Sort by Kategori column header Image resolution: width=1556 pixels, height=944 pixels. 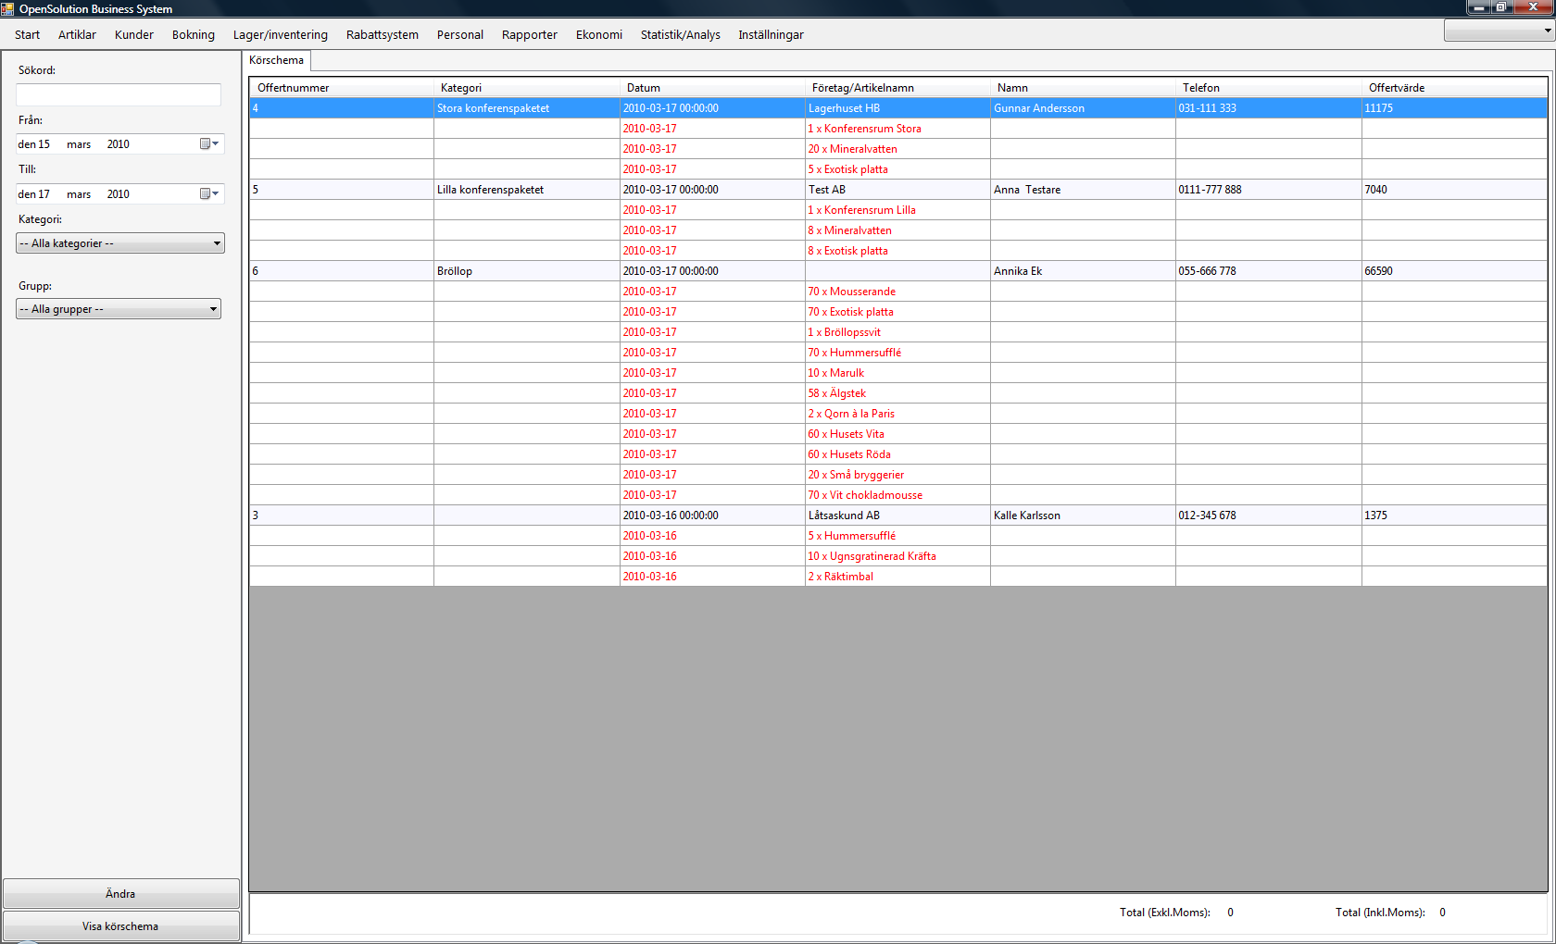(x=527, y=88)
